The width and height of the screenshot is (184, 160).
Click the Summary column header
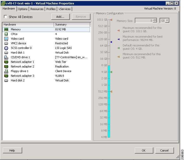(x=72, y=24)
